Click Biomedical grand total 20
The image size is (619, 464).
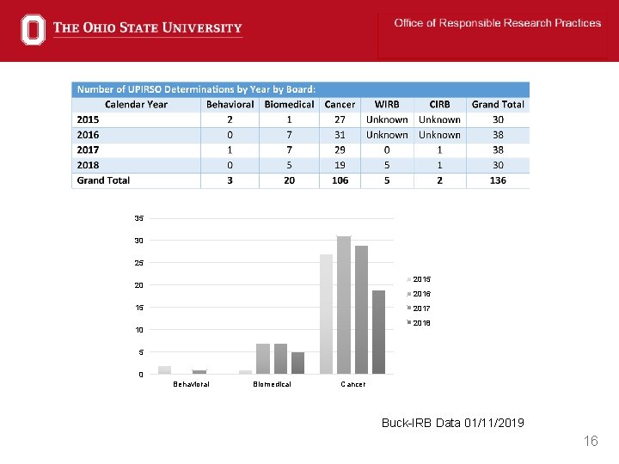point(290,180)
